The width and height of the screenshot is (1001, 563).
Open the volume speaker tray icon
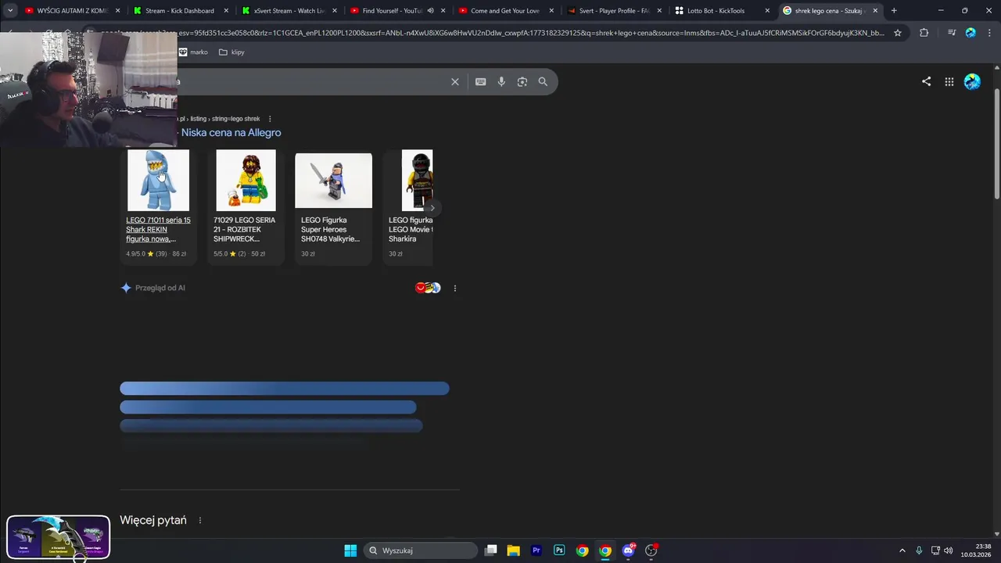pos(948,550)
